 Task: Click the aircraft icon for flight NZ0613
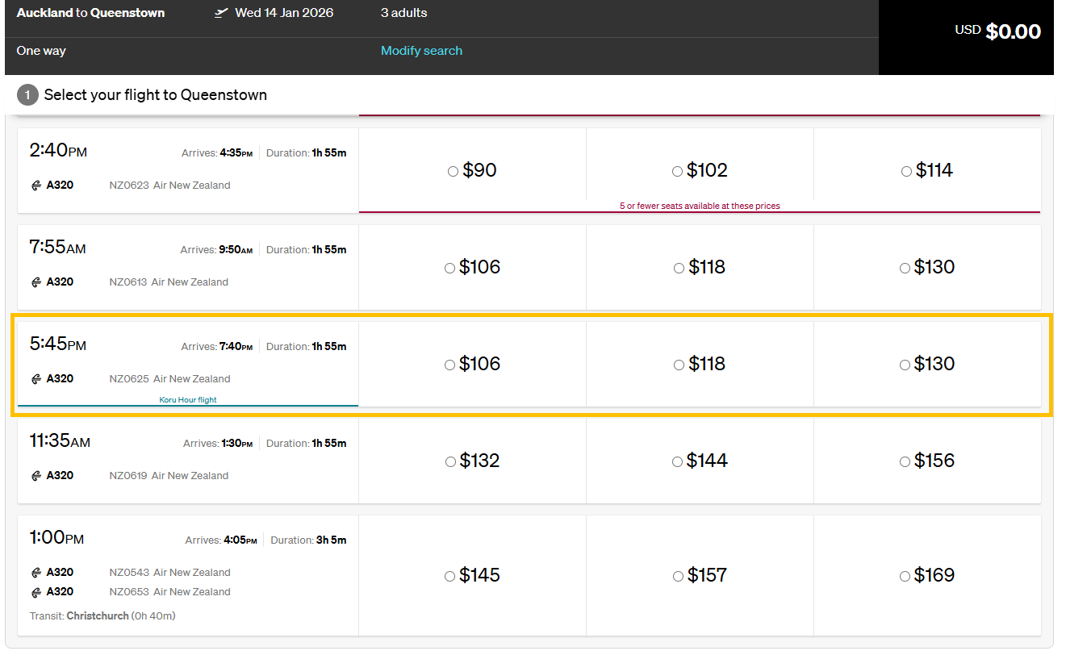coord(36,282)
